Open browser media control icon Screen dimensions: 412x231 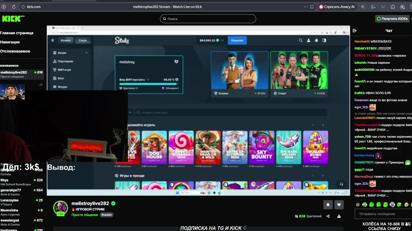(x=402, y=7)
